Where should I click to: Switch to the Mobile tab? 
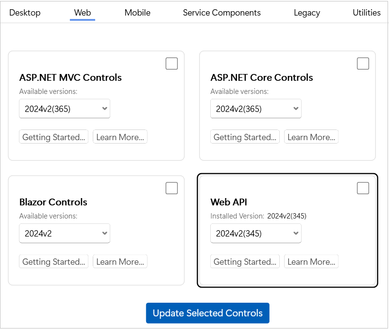click(137, 13)
